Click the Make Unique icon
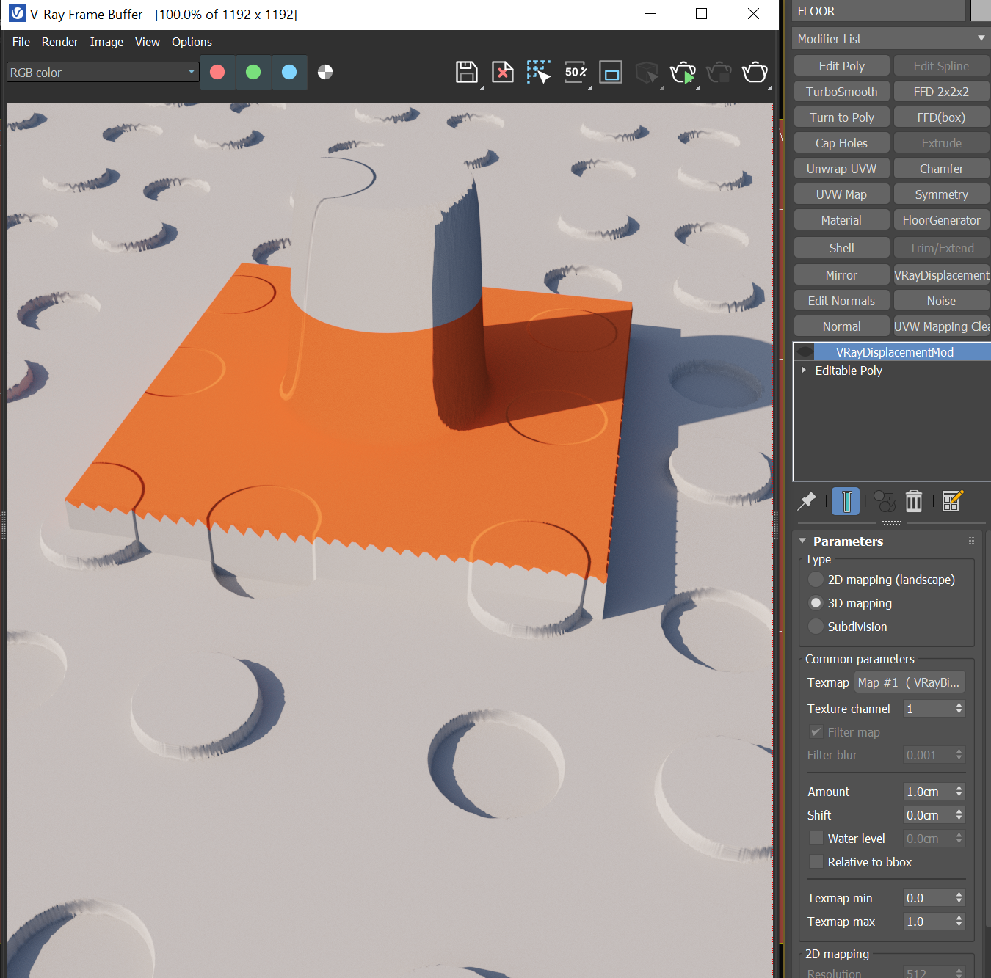The width and height of the screenshot is (991, 978). point(885,501)
